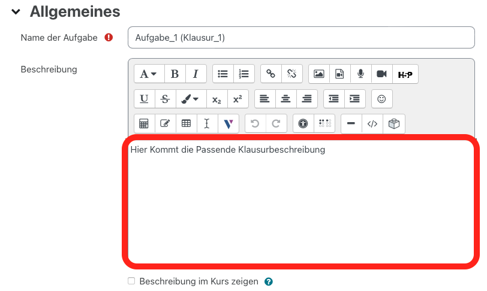Toggle HTML source code view
This screenshot has height=291, width=487.
[372, 124]
